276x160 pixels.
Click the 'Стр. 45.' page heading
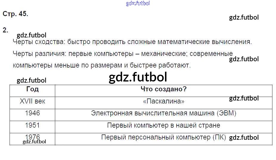pyautogui.click(x=15, y=14)
